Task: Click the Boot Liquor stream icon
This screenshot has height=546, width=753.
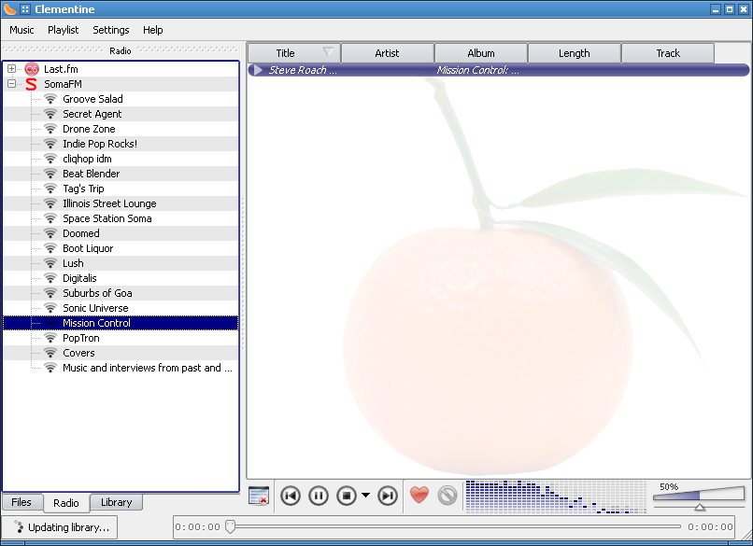Action: pyautogui.click(x=50, y=248)
